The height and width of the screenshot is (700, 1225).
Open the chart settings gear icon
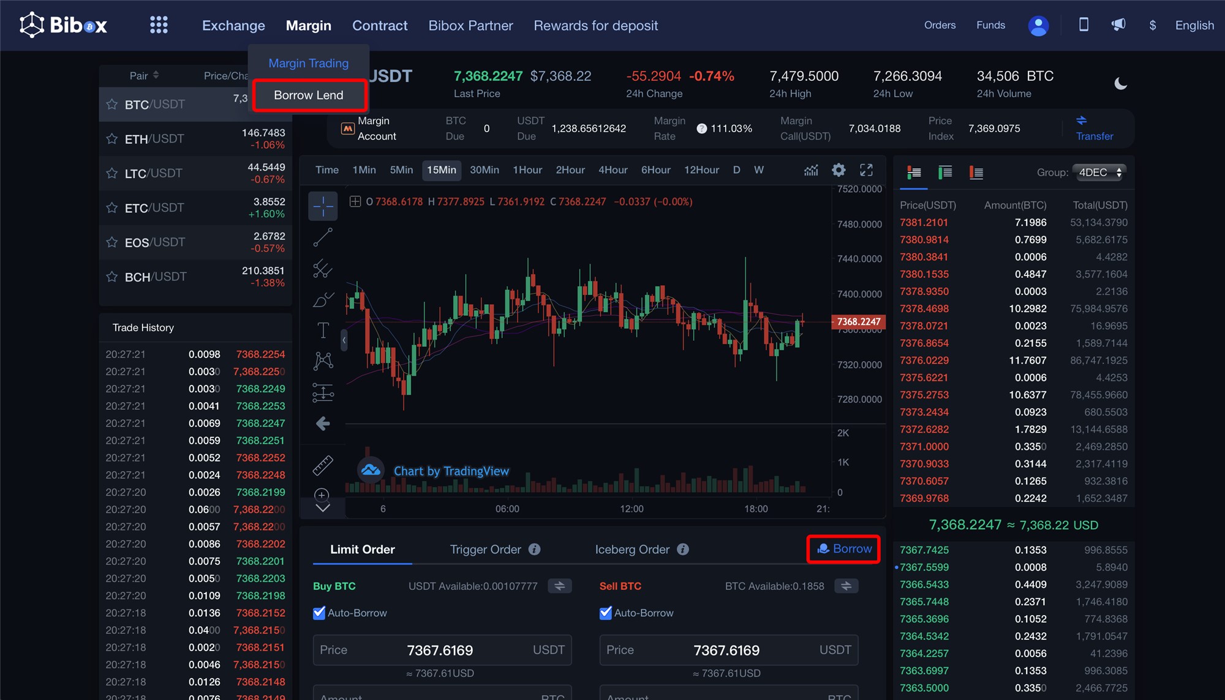(839, 170)
